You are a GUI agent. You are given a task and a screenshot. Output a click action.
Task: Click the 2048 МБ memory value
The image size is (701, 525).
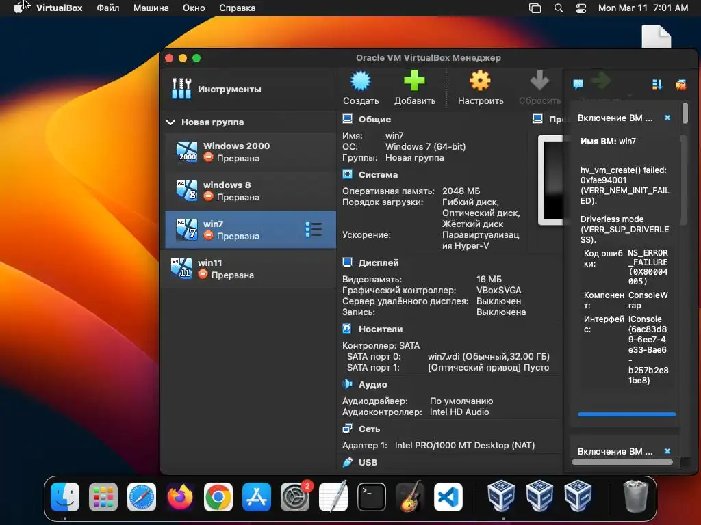click(x=461, y=191)
